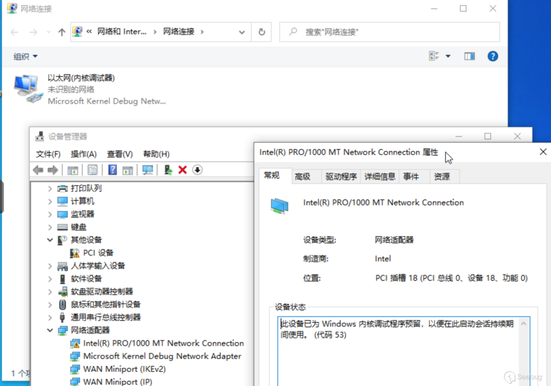The height and width of the screenshot is (386, 551).
Task: Open the File (文件) menu
Action: click(x=48, y=154)
